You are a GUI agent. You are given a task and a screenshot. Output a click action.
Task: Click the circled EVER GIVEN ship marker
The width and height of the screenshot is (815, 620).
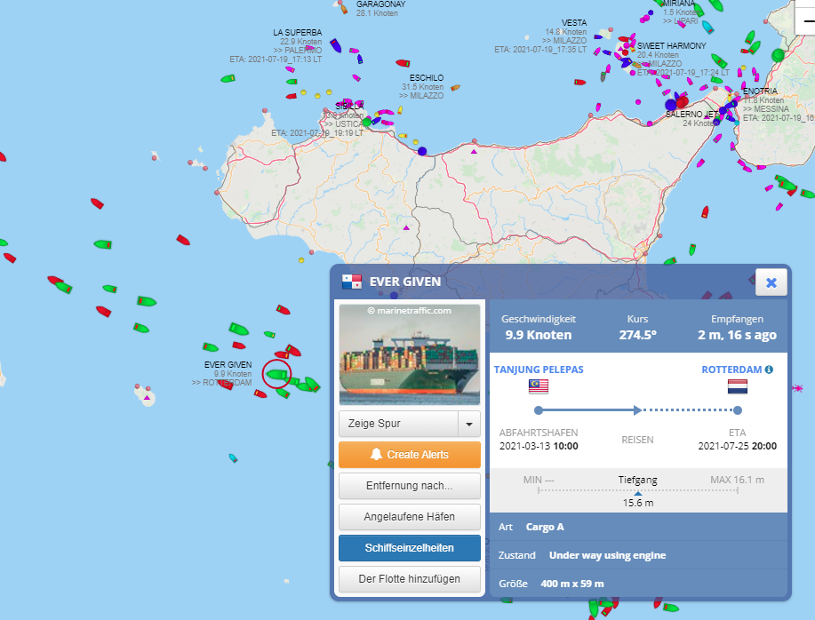tap(277, 374)
